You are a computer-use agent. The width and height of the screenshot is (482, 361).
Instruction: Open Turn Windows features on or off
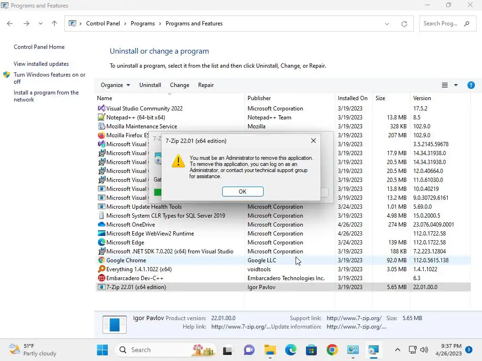(49, 78)
